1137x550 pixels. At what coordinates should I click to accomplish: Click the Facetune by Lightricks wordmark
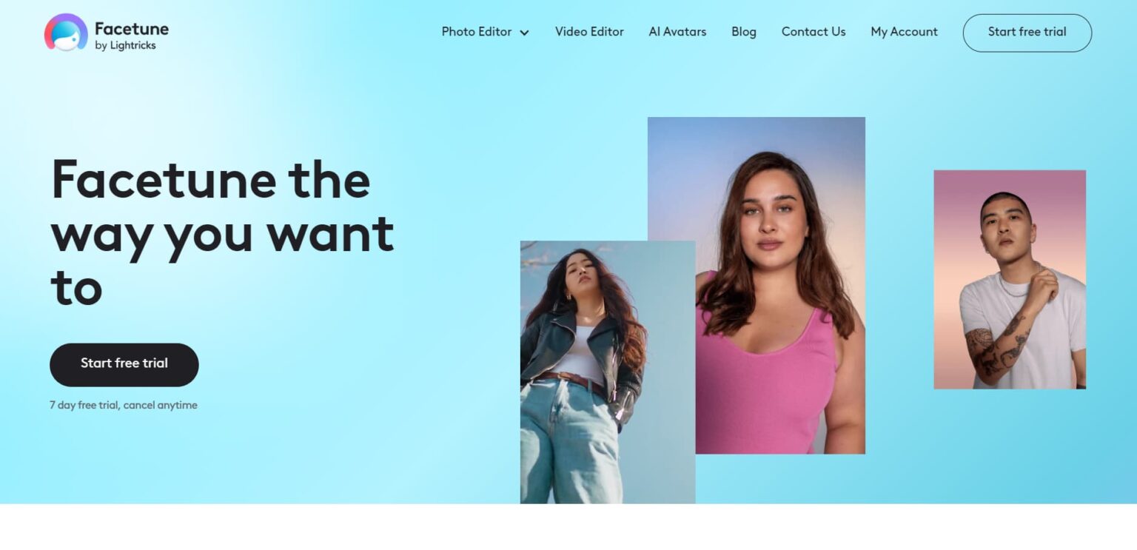[x=131, y=36]
